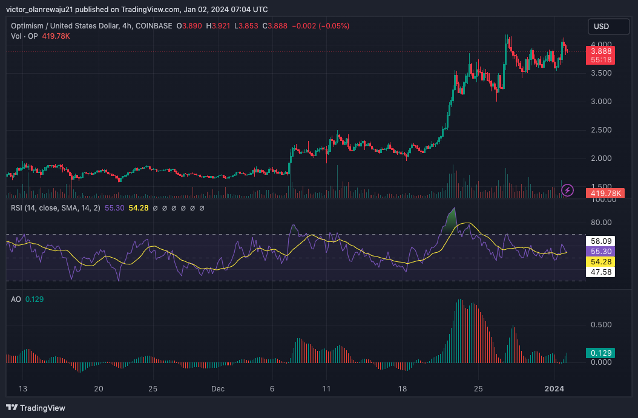Click the 2.000 price axis label
This screenshot has height=418, width=638.
[601, 158]
